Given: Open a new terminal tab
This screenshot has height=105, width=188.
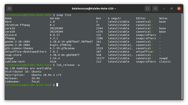Looking at the screenshot, I should (x=9, y=8).
